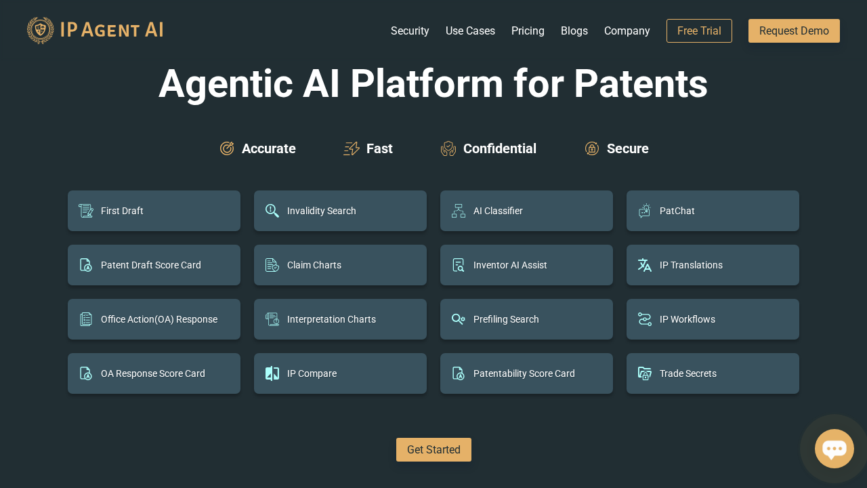Image resolution: width=867 pixels, height=488 pixels.
Task: Click the Confidential badge icon
Action: pyautogui.click(x=448, y=148)
